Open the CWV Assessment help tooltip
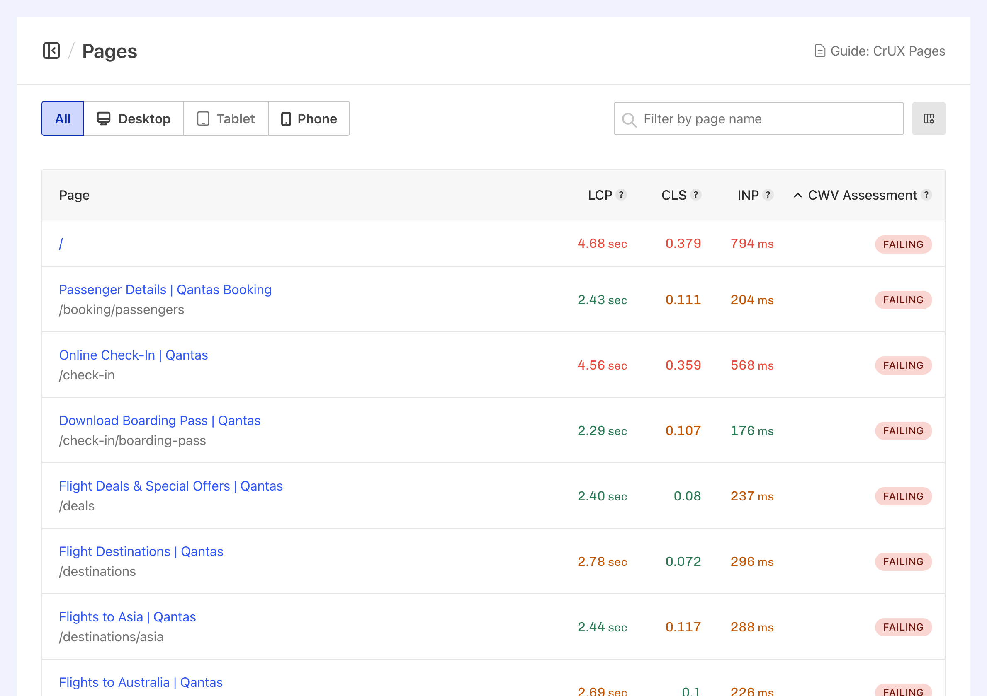This screenshot has height=696, width=987. 926,195
